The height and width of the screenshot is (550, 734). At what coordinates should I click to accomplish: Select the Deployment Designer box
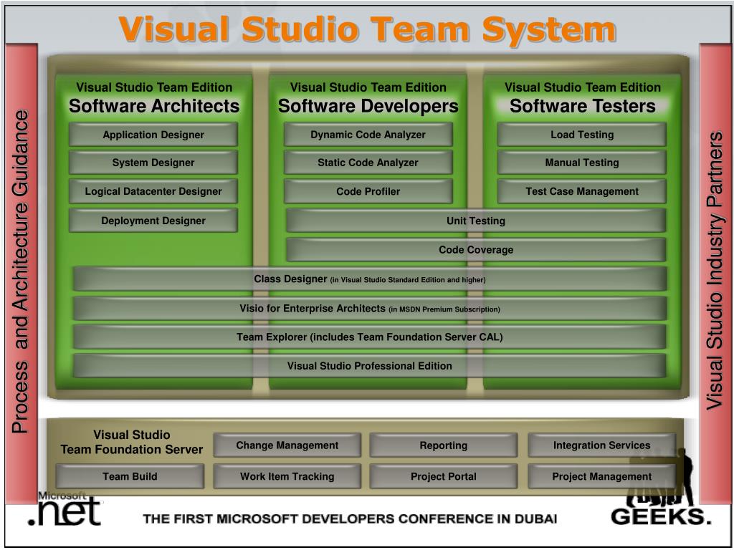click(x=153, y=221)
